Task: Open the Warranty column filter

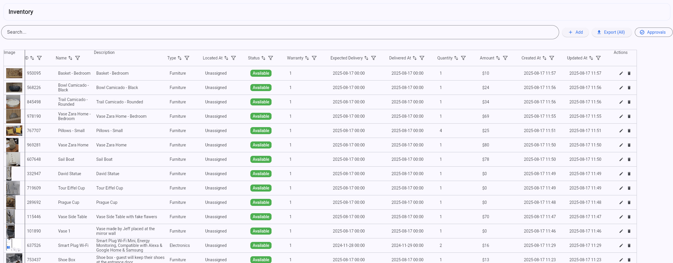Action: point(314,58)
